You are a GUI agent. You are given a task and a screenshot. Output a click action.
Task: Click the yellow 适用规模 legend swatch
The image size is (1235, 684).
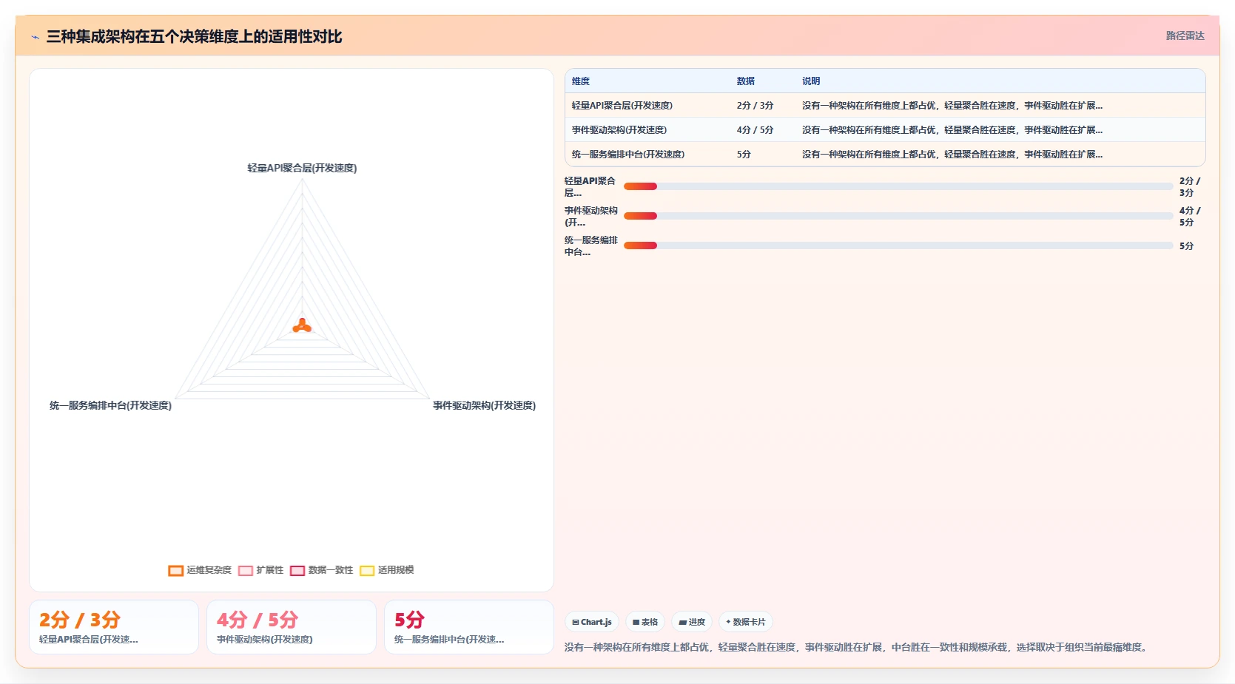click(367, 570)
